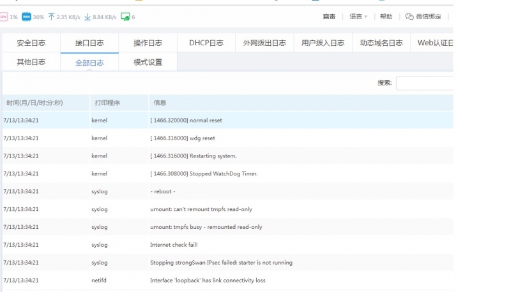Viewport: 511px width, 292px height.
Task: Click the 搜索 search input field
Action: coord(425,83)
